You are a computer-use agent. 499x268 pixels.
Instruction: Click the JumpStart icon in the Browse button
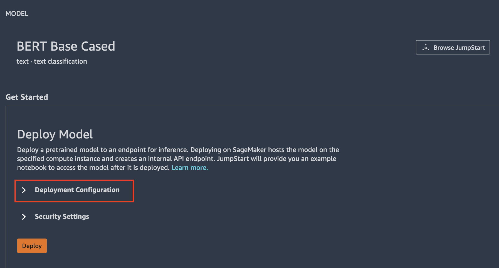click(x=426, y=48)
